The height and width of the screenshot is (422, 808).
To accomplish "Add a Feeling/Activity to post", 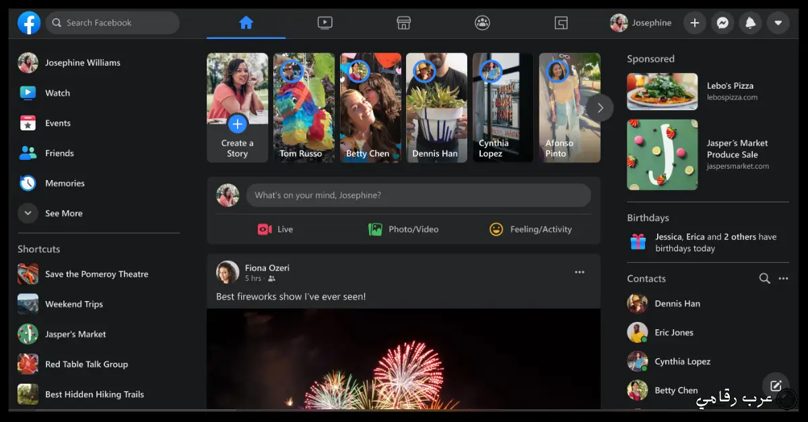I will pos(531,229).
